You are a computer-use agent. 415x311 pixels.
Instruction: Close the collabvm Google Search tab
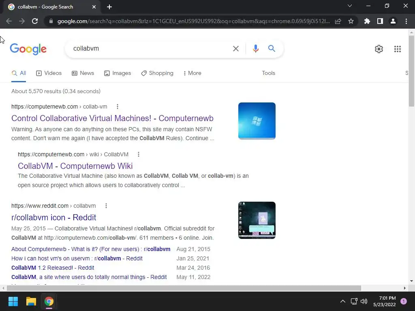tap(94, 7)
